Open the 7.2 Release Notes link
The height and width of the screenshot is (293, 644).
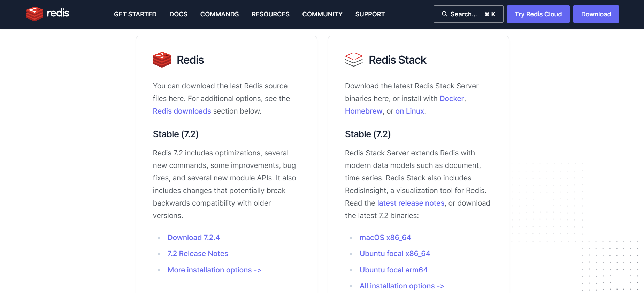tap(198, 254)
